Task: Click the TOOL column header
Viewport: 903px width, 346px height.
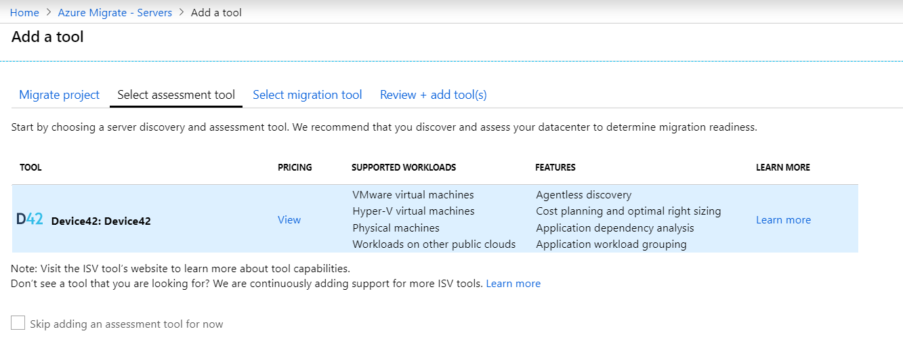Action: (30, 167)
